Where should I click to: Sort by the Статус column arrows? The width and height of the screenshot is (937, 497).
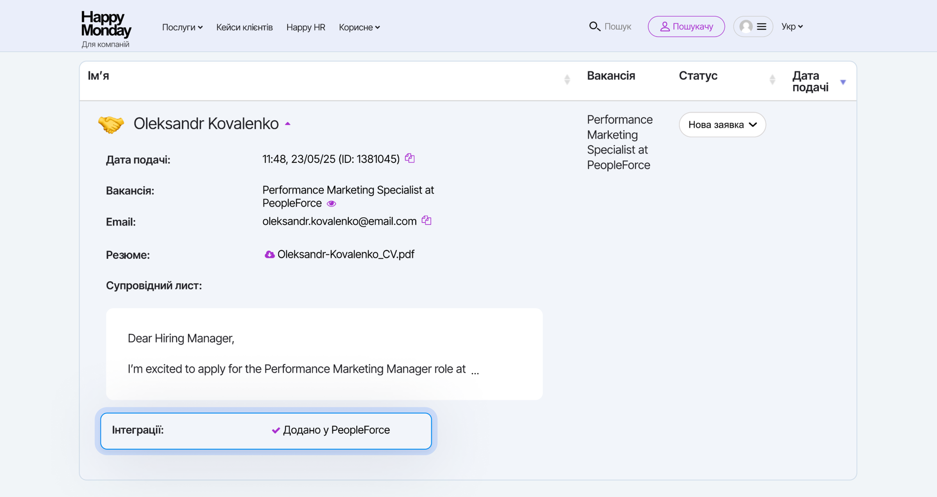(x=772, y=79)
